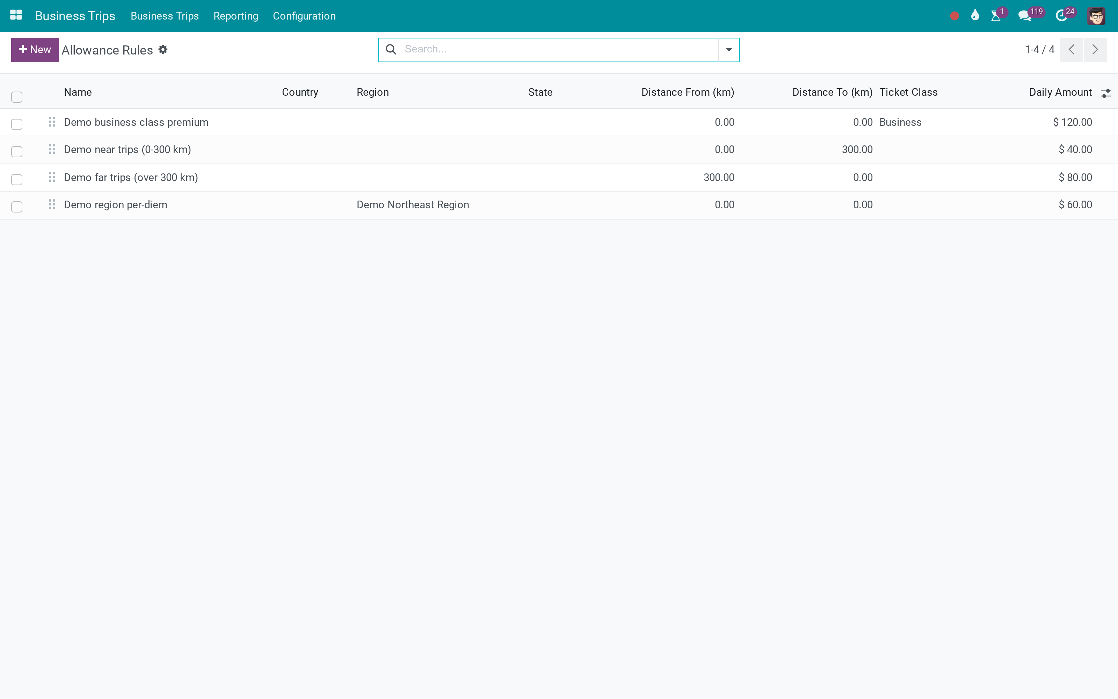Select the Demo business class premium row checkbox

pos(17,124)
